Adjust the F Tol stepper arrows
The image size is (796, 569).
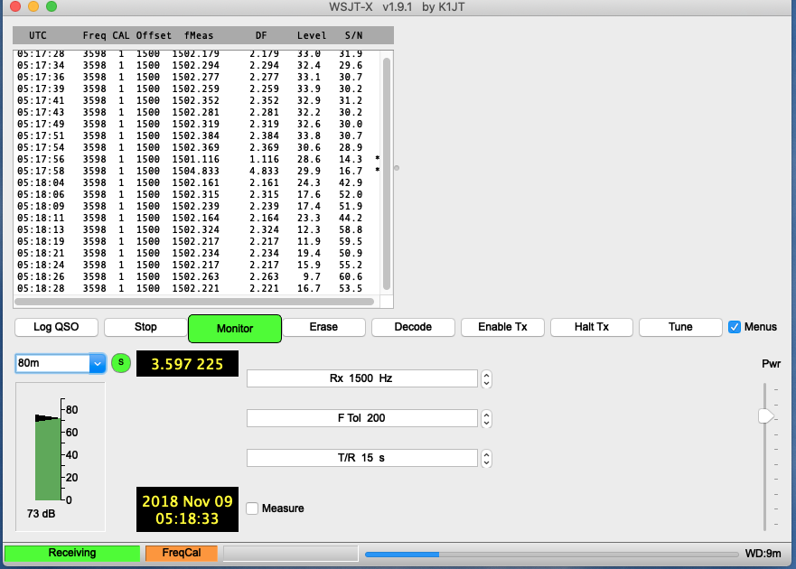tap(486, 418)
